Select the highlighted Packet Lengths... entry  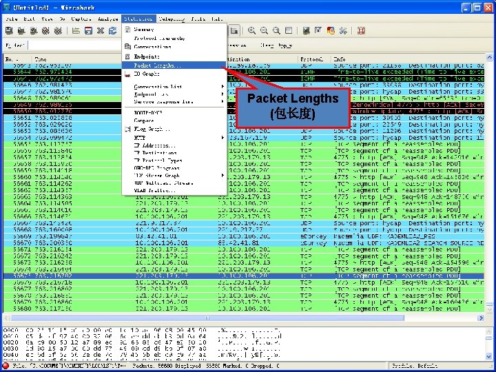pos(174,65)
